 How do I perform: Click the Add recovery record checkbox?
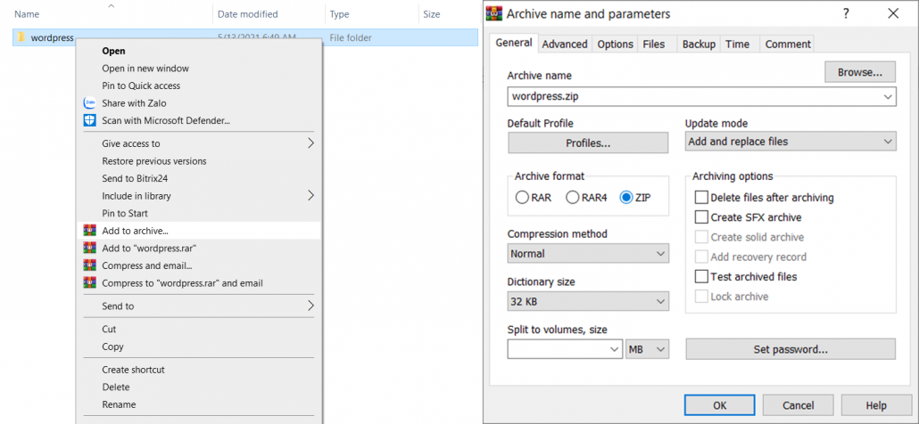coord(701,257)
